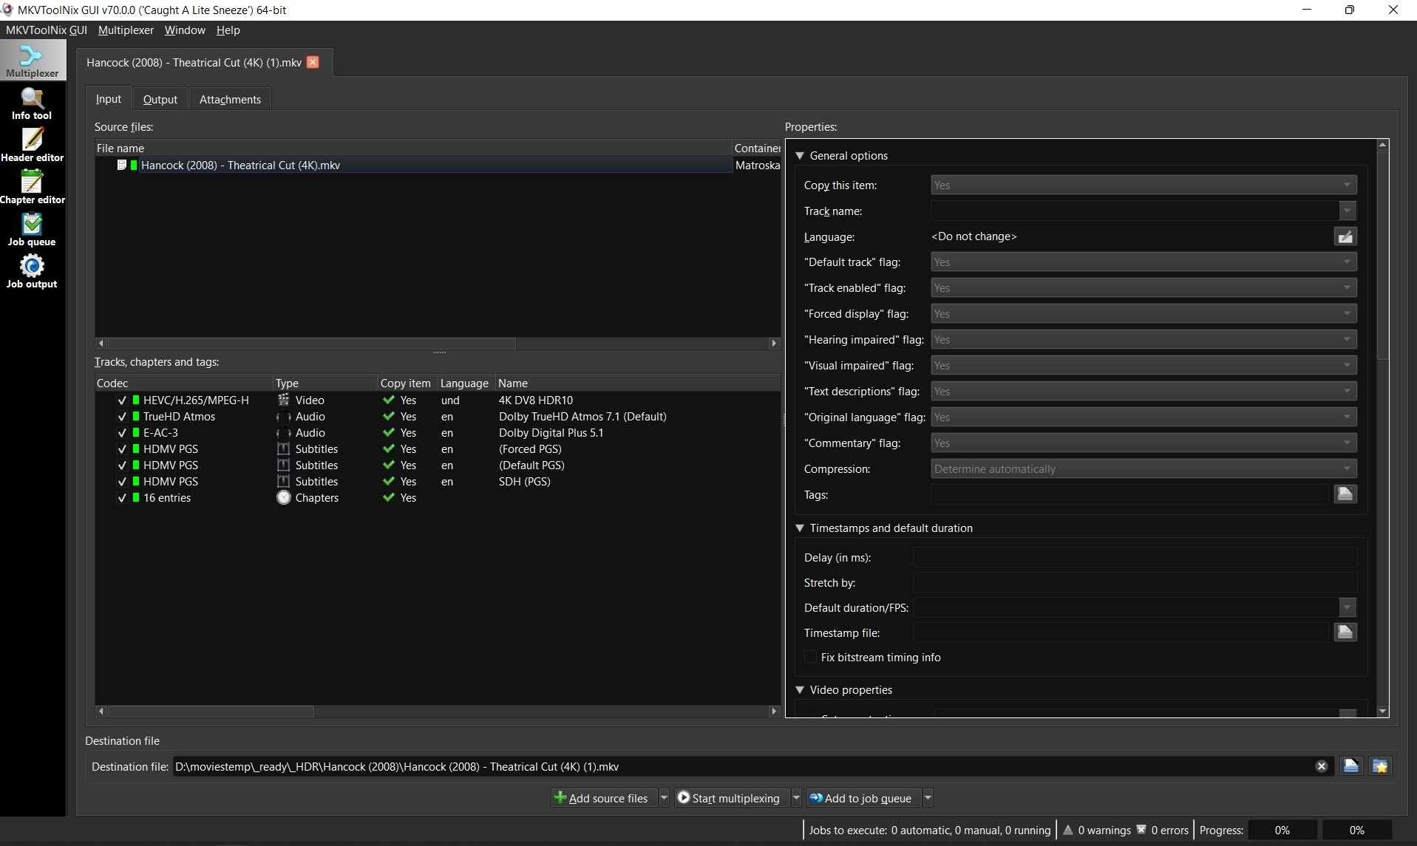The width and height of the screenshot is (1417, 846).
Task: Enable Fix bitstream timing info checkbox
Action: click(811, 658)
